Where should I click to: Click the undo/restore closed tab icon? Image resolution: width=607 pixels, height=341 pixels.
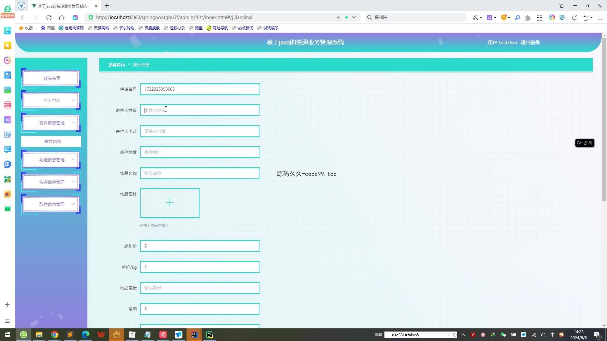[x=586, y=18]
